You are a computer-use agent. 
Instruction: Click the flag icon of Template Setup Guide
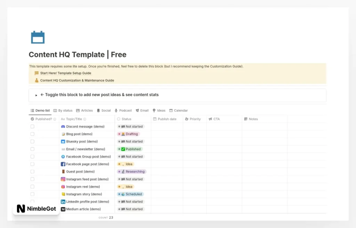[37, 73]
